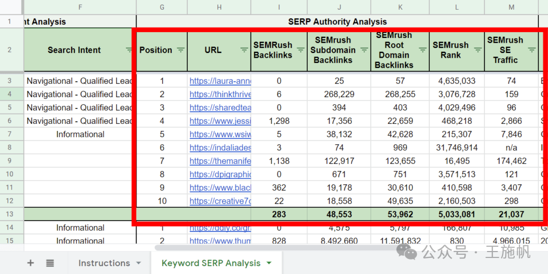Select average cell 48,553

point(339,214)
